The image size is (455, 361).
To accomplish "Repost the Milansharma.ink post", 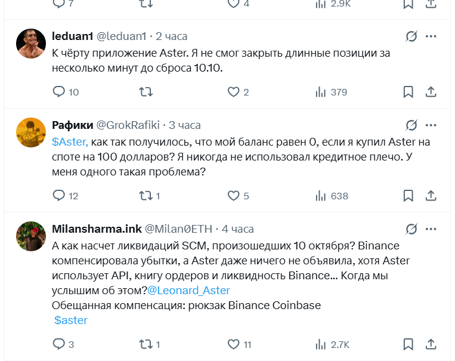I will (146, 344).
